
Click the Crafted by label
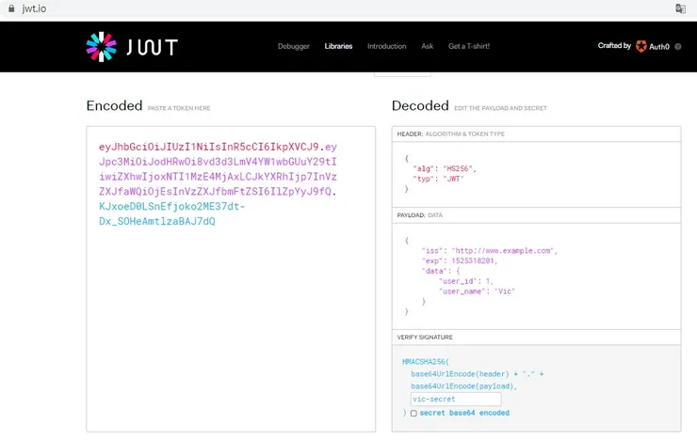point(614,46)
